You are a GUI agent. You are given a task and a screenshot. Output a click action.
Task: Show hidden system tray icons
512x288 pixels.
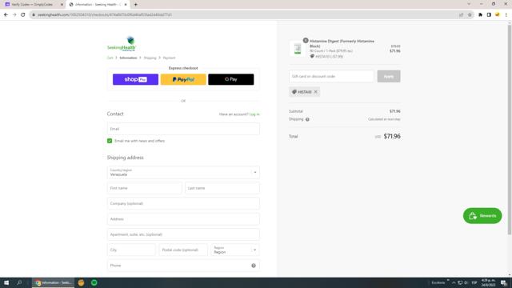(x=454, y=282)
